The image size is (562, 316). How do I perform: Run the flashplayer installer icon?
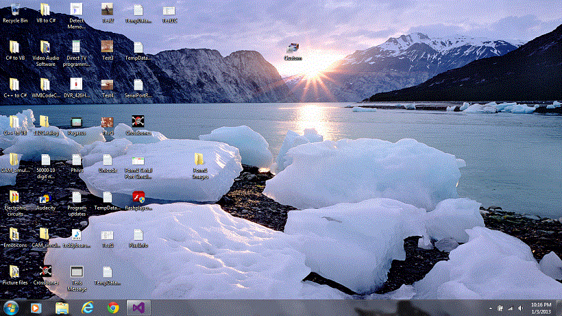pyautogui.click(x=138, y=201)
